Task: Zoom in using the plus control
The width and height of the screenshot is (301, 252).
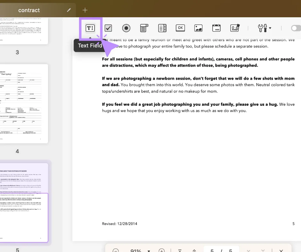Action: pyautogui.click(x=162, y=251)
